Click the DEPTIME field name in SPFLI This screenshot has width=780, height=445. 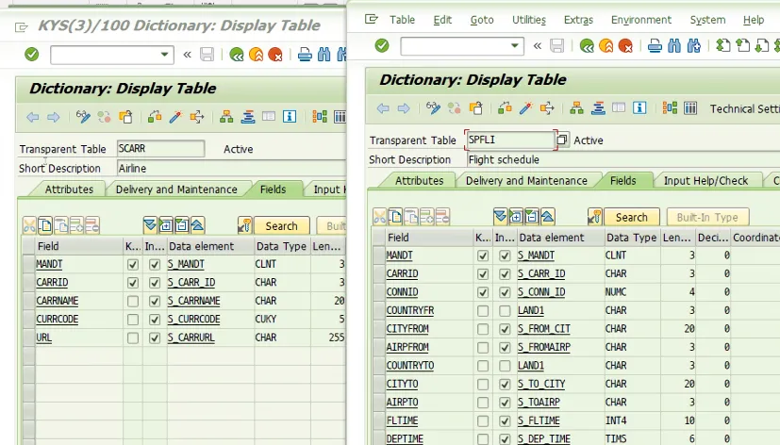[x=405, y=439]
